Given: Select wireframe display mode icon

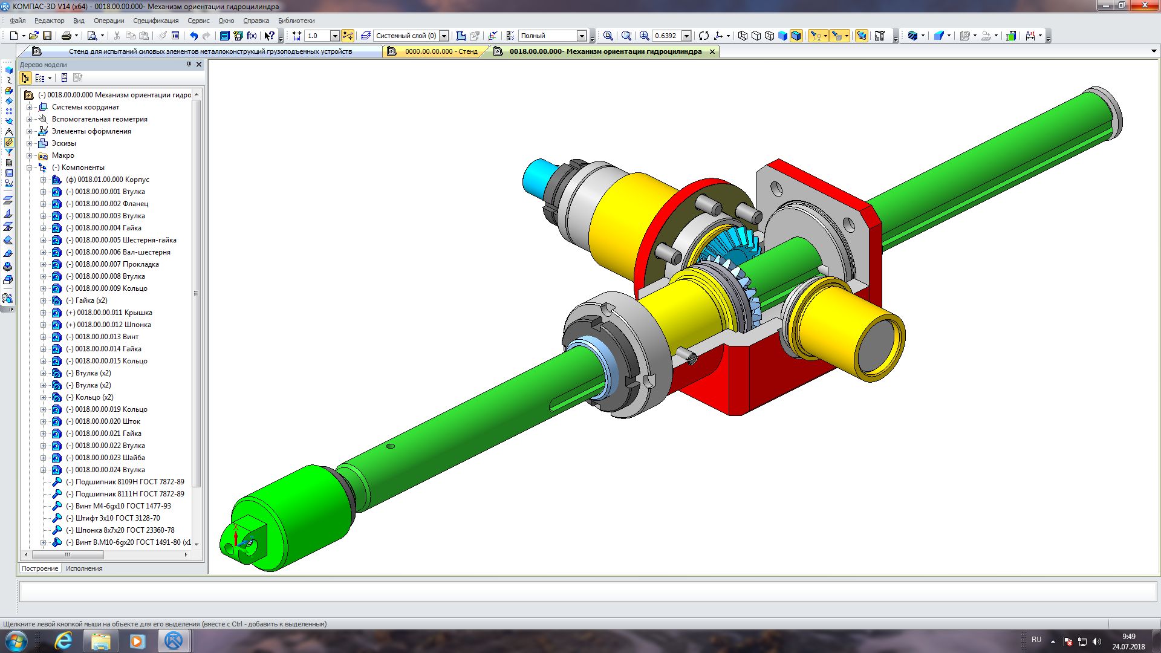Looking at the screenshot, I should click(x=743, y=36).
